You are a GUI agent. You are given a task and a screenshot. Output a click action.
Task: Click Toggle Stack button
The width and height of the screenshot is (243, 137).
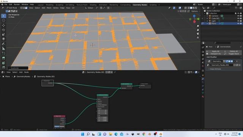pyautogui.click(x=233, y=54)
